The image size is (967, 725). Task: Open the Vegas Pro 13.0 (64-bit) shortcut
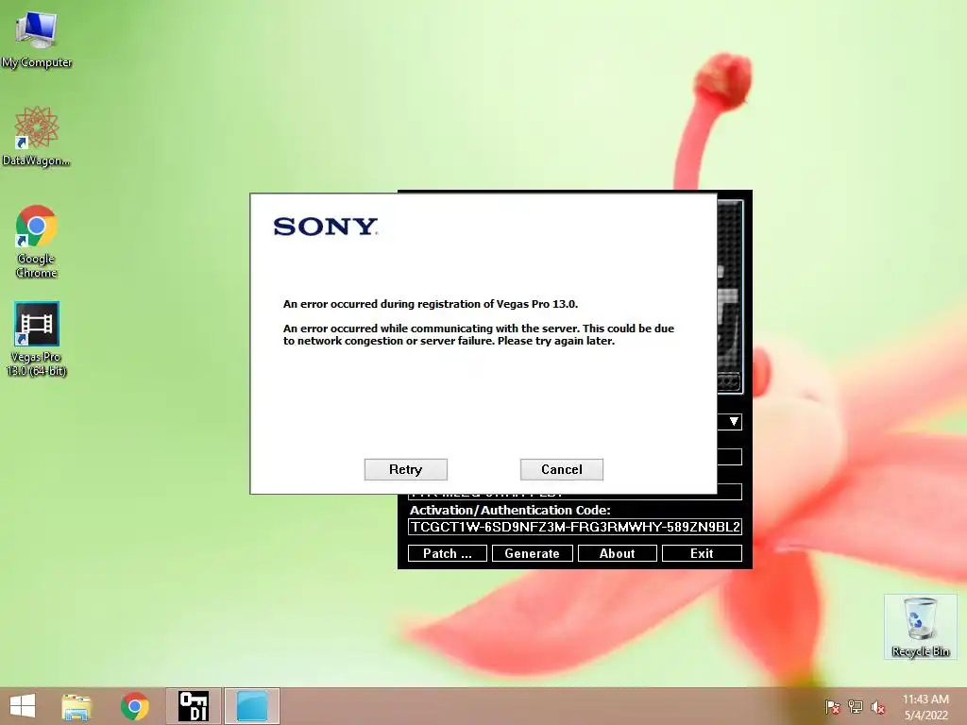[x=36, y=339]
